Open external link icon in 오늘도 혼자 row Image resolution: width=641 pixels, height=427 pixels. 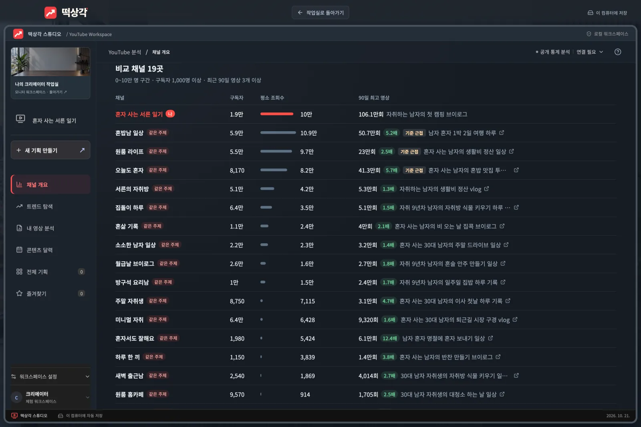(516, 170)
